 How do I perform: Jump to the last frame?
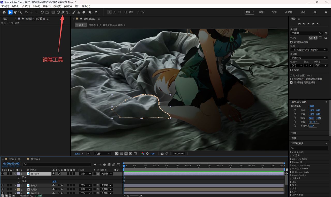coord(318,23)
